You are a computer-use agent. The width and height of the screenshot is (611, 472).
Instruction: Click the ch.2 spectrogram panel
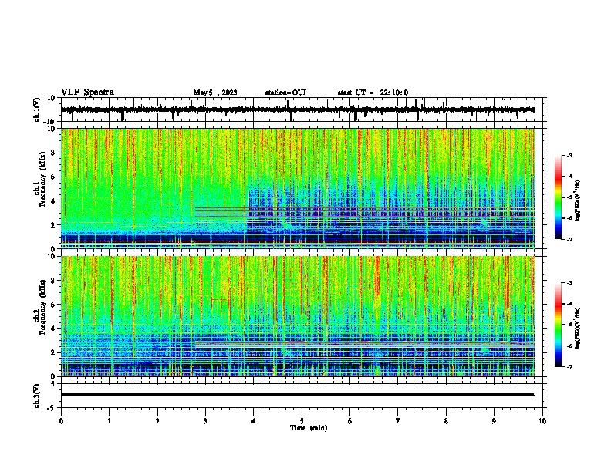point(298,316)
